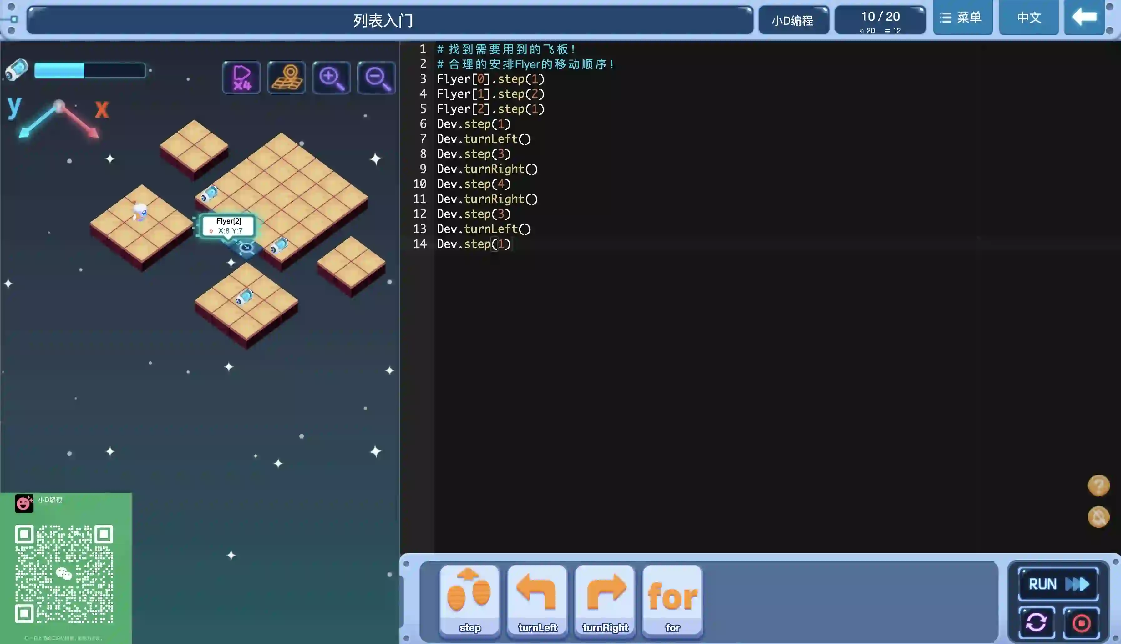Zoom in on the game map

pos(331,78)
